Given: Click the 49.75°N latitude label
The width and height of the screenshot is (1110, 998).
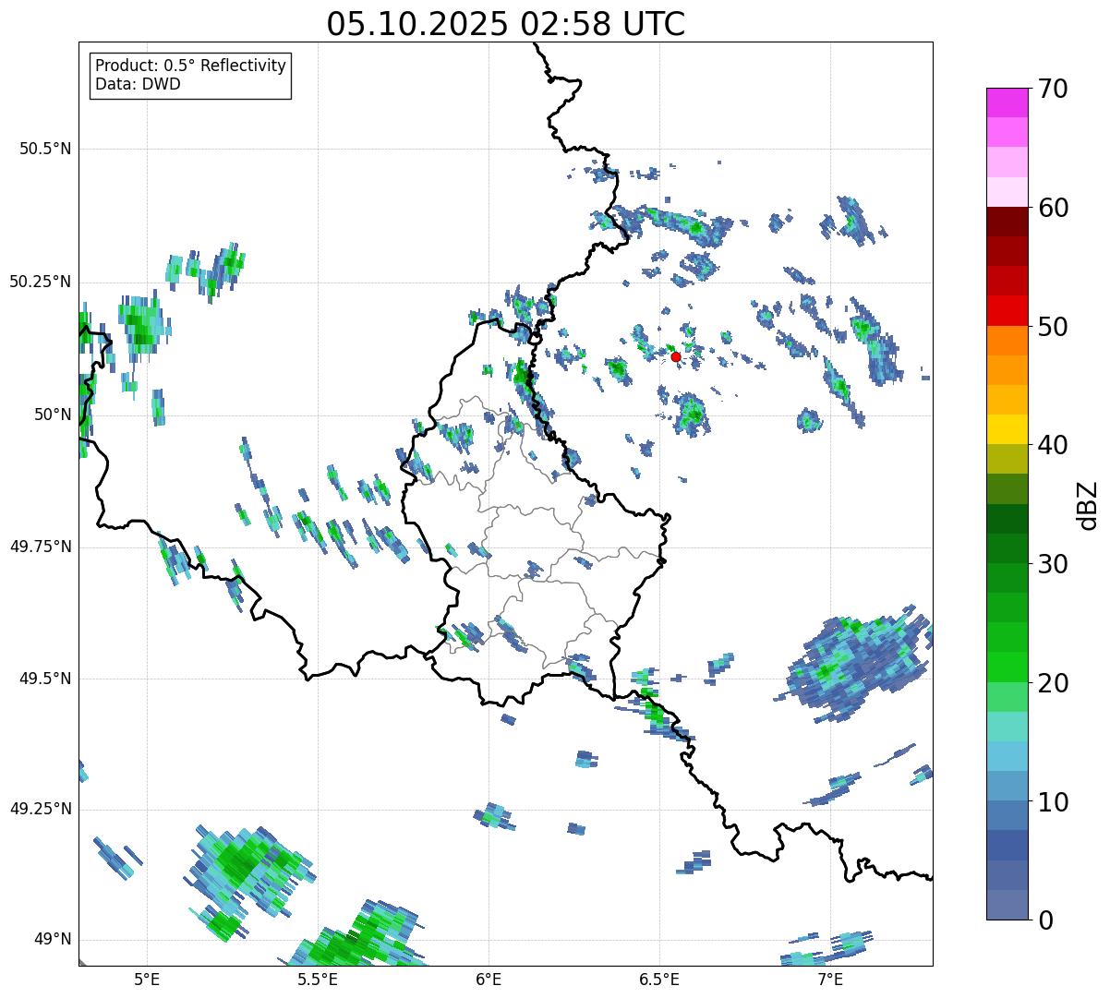Looking at the screenshot, I should pos(40,547).
